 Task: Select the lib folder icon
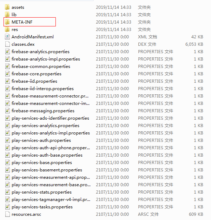pos(7,14)
